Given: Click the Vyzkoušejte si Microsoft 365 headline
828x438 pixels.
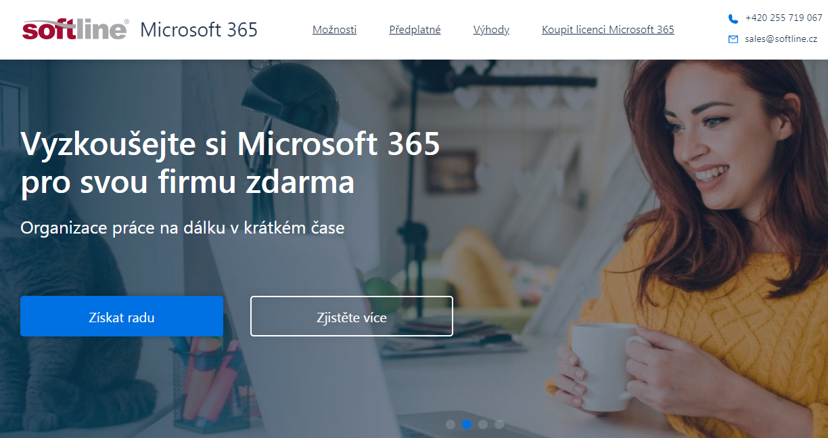Looking at the screenshot, I should tap(231, 163).
